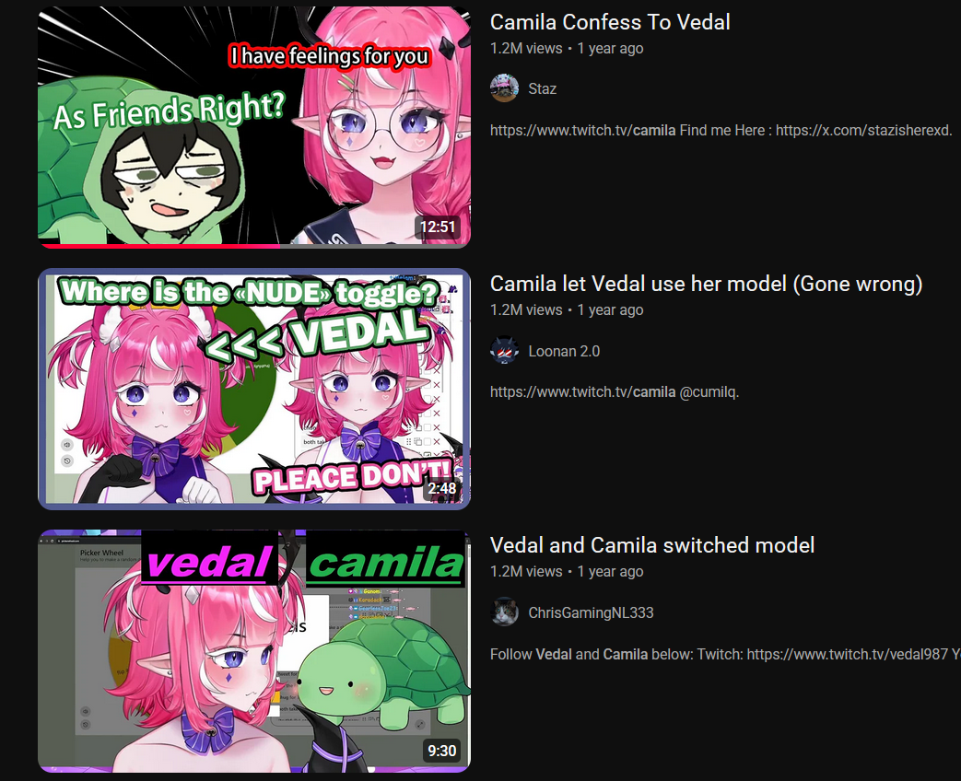This screenshot has height=781, width=961.
Task: Click the Loonan 2.0 channel name
Action: 564,351
